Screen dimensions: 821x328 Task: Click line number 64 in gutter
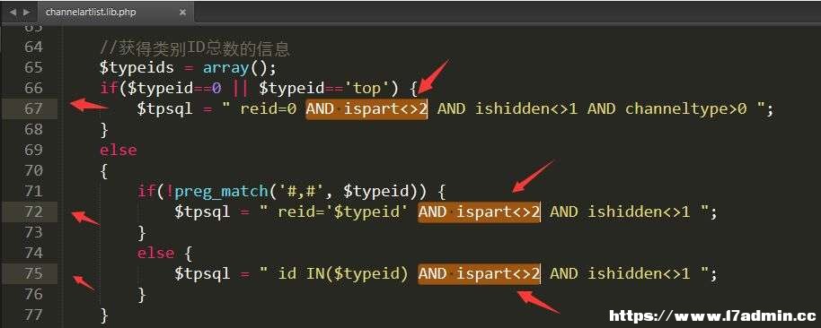click(33, 47)
